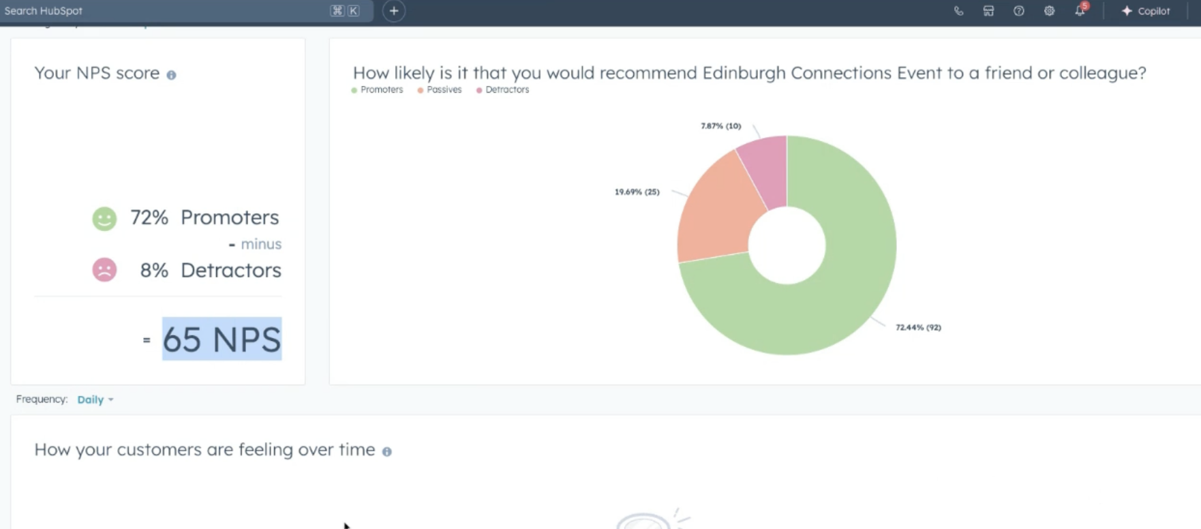1201x529 pixels.
Task: Toggle the Detractors legend entry
Action: coord(503,90)
